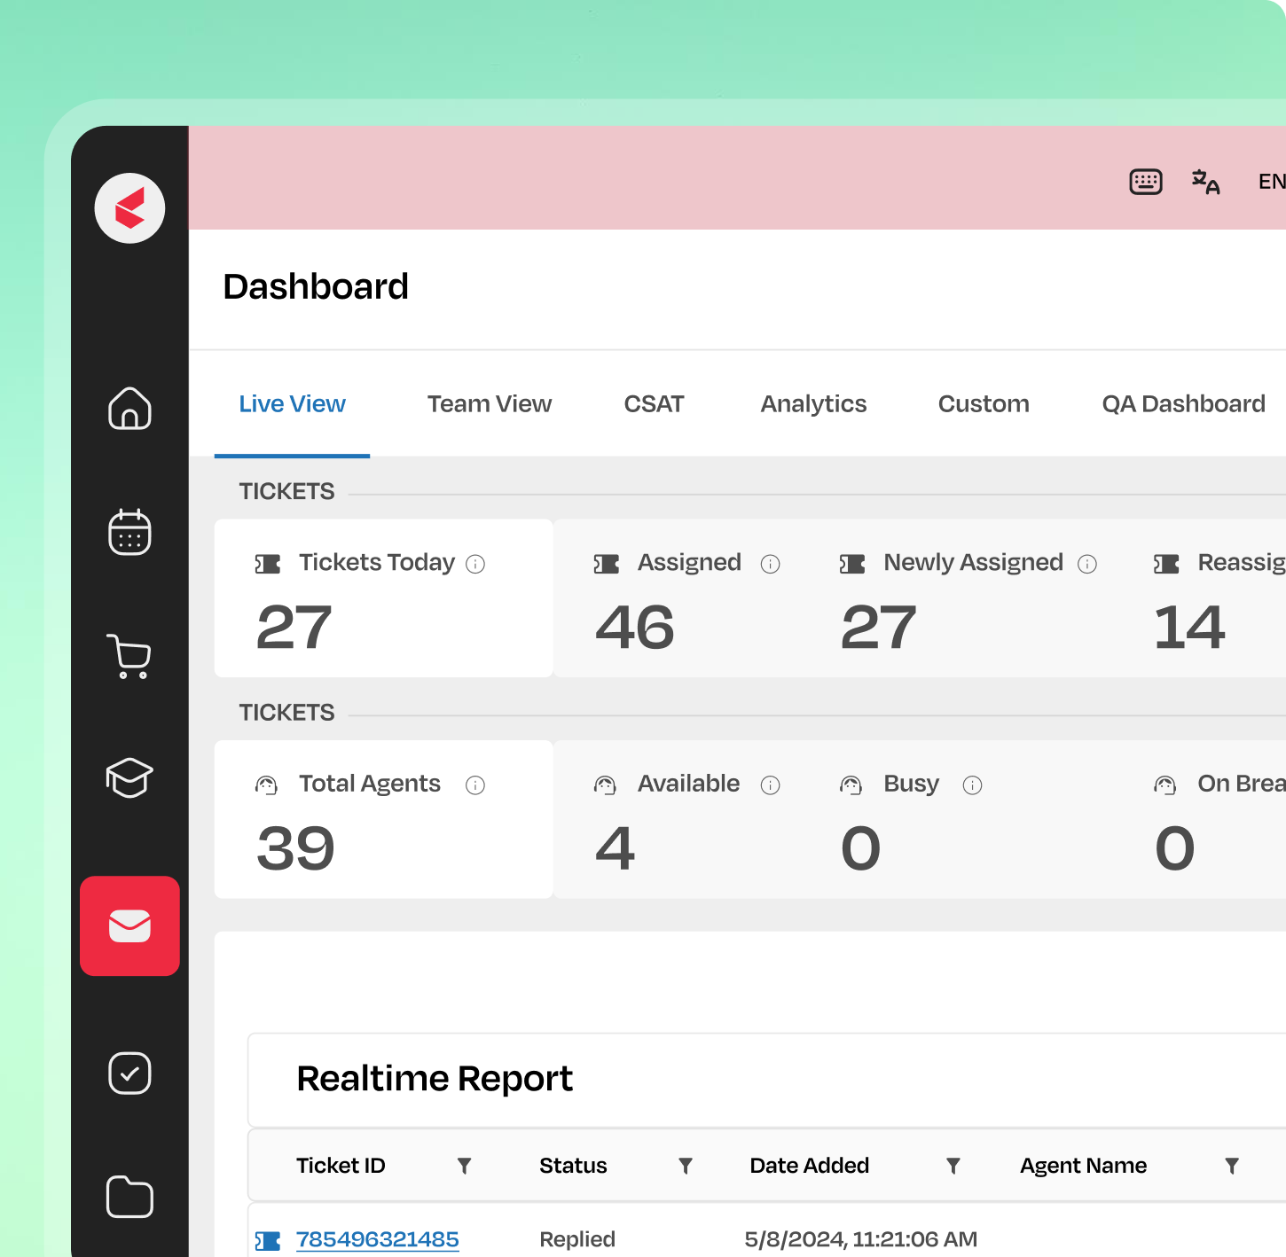The height and width of the screenshot is (1257, 1286).
Task: Show info tooltip for Busy agents
Action: (973, 785)
